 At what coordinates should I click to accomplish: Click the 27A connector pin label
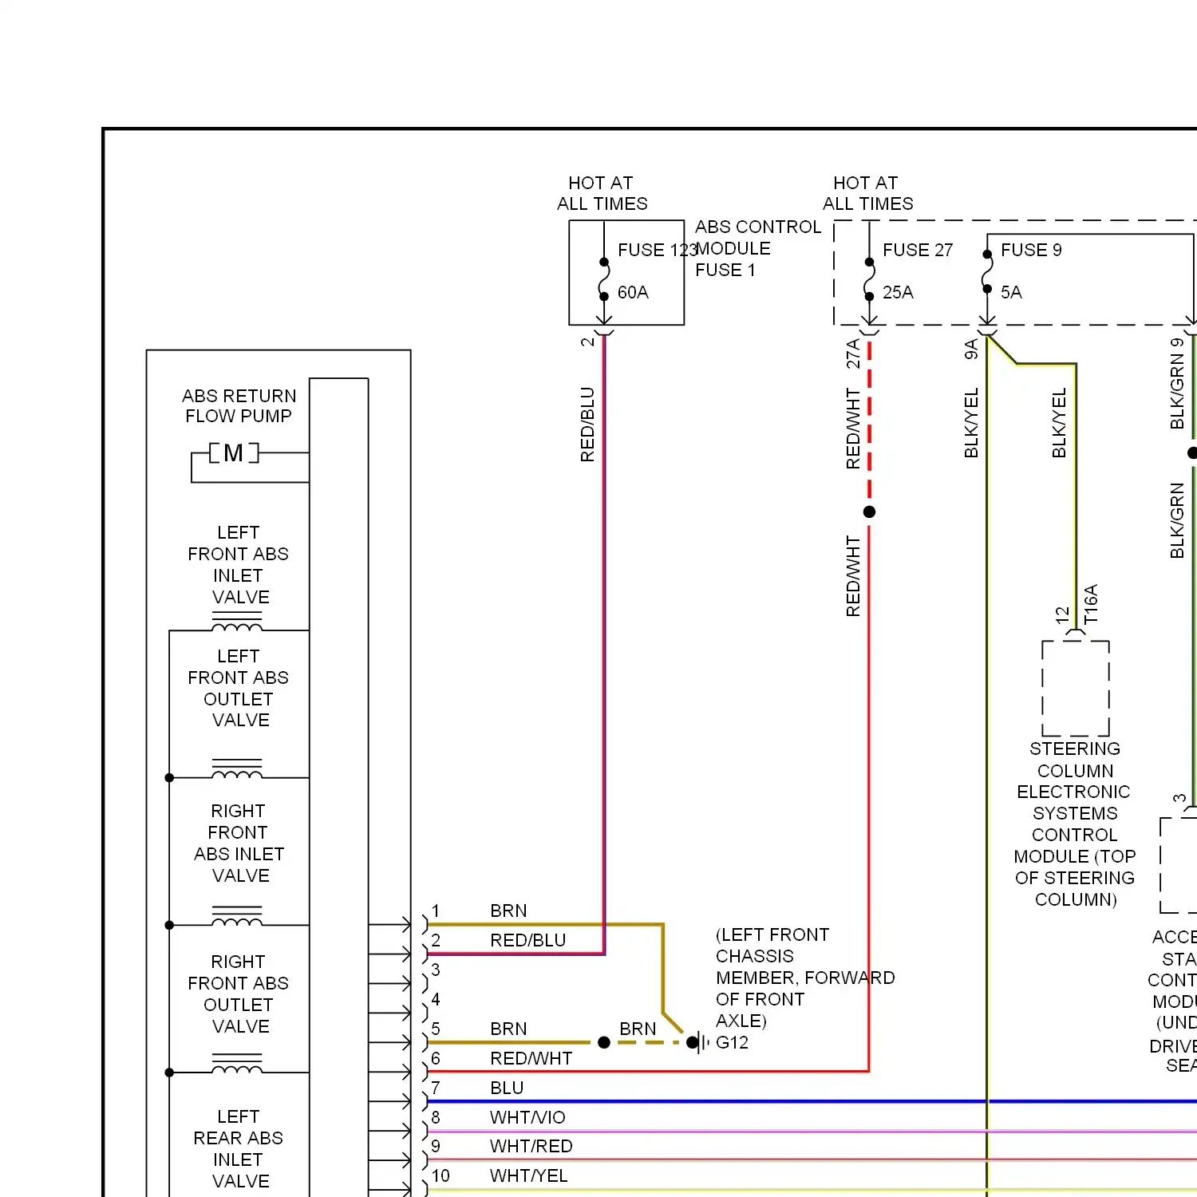[x=853, y=354]
